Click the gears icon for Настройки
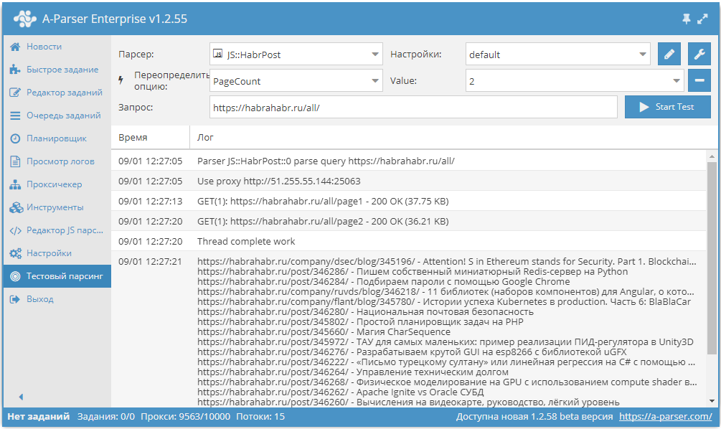 pos(16,253)
